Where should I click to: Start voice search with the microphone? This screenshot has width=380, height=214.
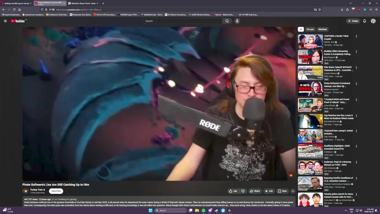(x=237, y=21)
